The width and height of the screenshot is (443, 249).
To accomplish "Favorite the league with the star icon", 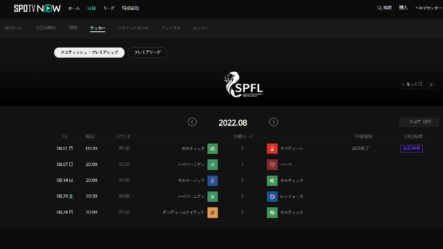I will pos(431,84).
